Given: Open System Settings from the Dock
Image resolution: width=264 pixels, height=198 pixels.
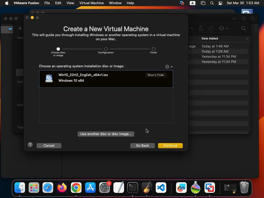Looking at the screenshot, I should pyautogui.click(x=104, y=187).
